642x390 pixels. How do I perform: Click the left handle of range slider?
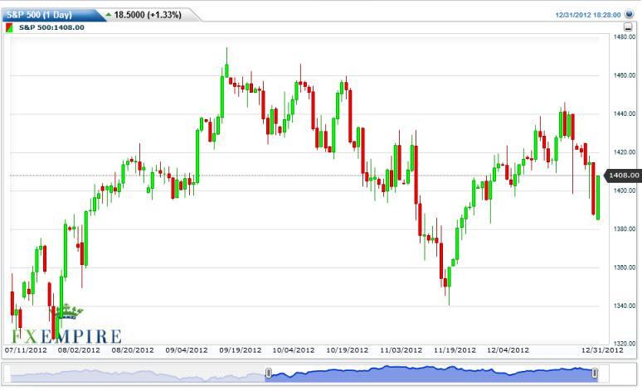(269, 373)
